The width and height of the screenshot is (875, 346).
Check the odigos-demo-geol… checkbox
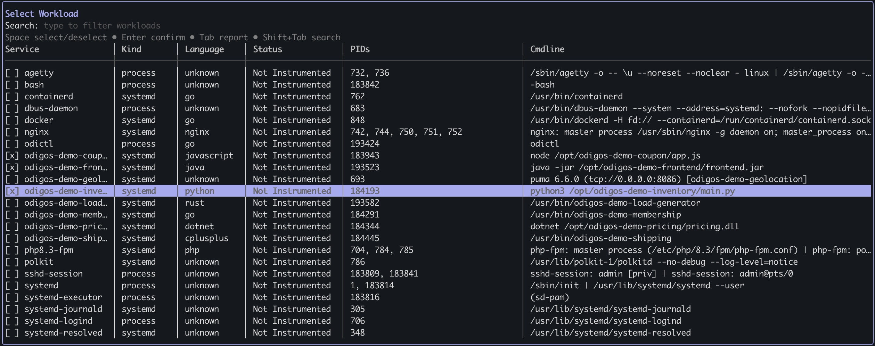12,179
